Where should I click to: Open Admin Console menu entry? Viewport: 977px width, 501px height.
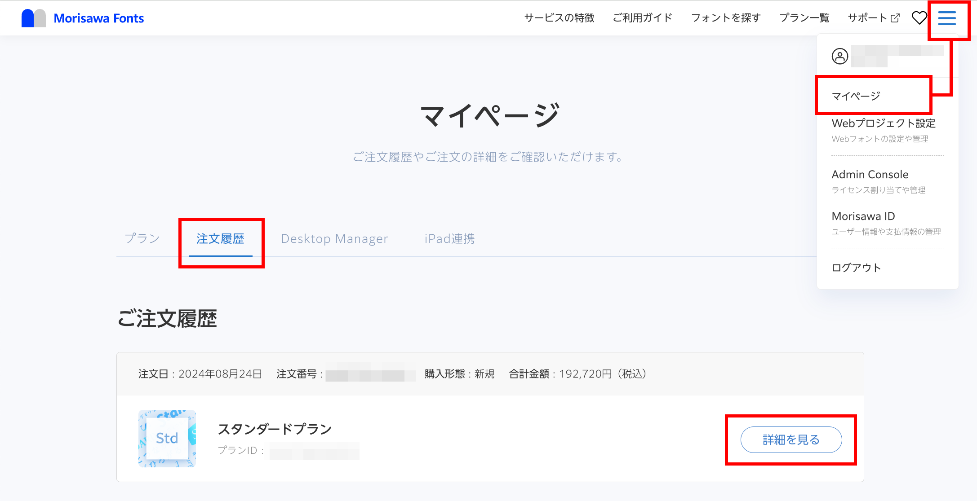878,181
